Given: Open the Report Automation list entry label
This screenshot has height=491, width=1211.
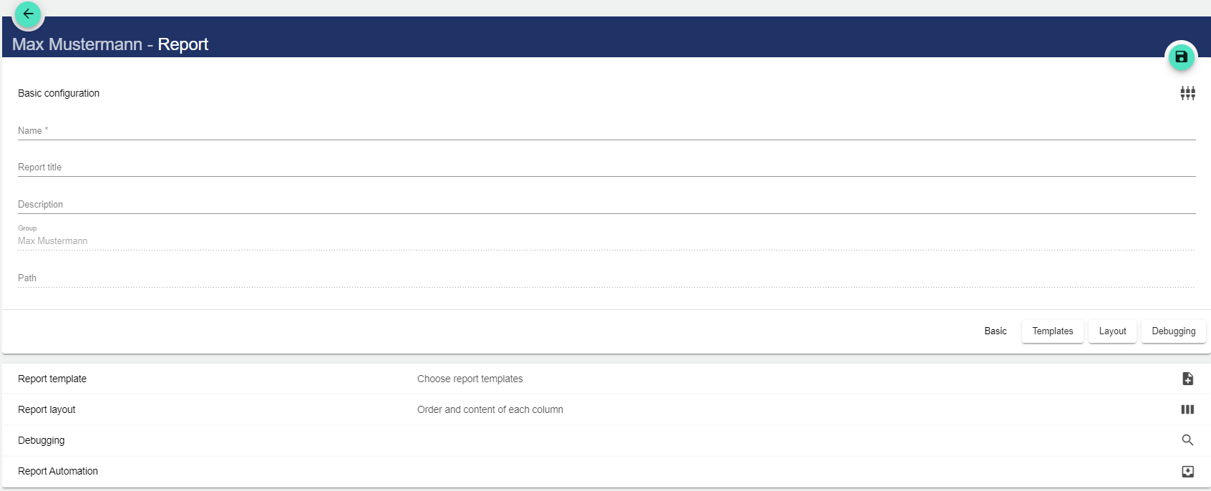Looking at the screenshot, I should tap(58, 471).
